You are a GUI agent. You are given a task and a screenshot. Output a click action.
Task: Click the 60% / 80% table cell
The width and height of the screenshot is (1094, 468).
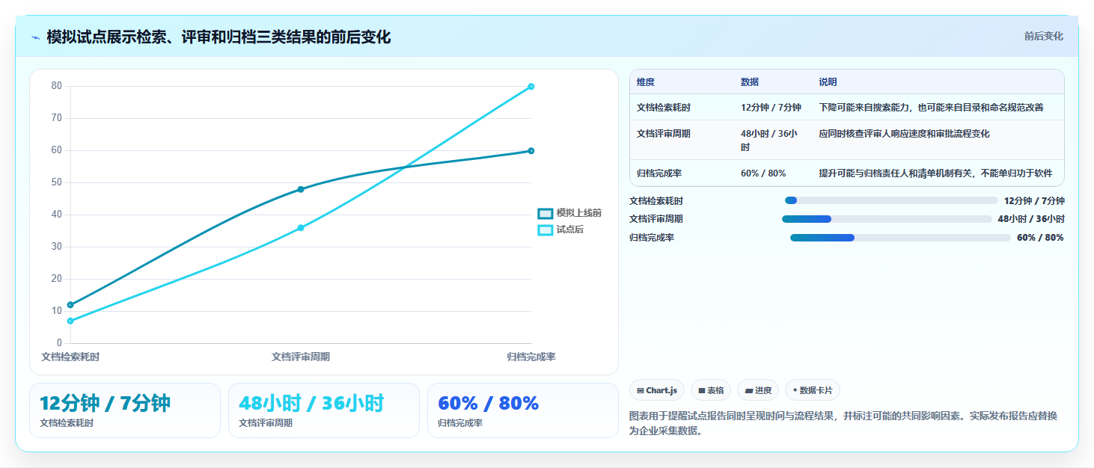tap(763, 173)
